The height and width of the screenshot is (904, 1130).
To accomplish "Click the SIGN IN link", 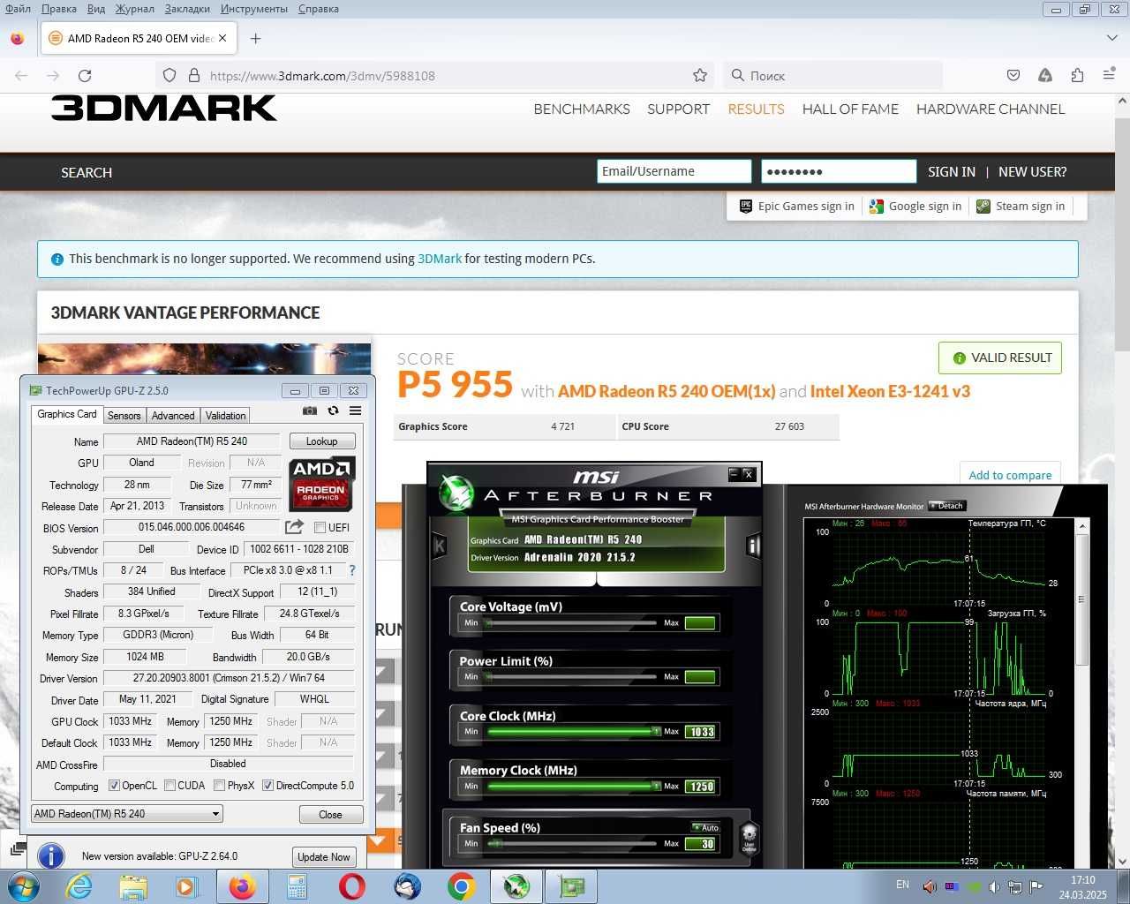I will tap(952, 172).
